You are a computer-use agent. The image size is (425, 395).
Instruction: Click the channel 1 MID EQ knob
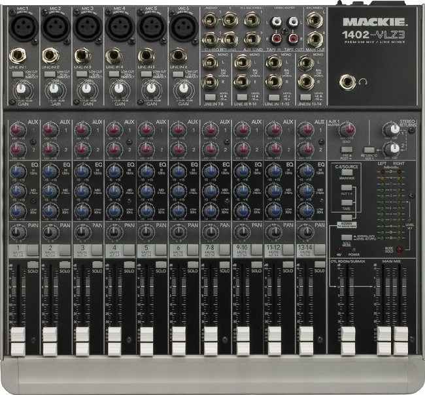[x=18, y=191]
